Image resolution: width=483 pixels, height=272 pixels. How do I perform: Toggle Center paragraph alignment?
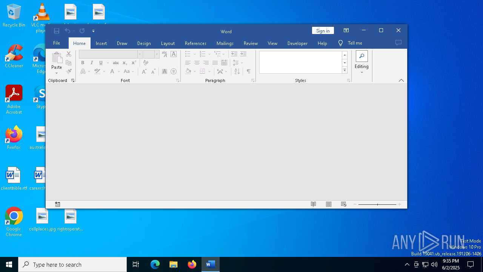tap(197, 63)
